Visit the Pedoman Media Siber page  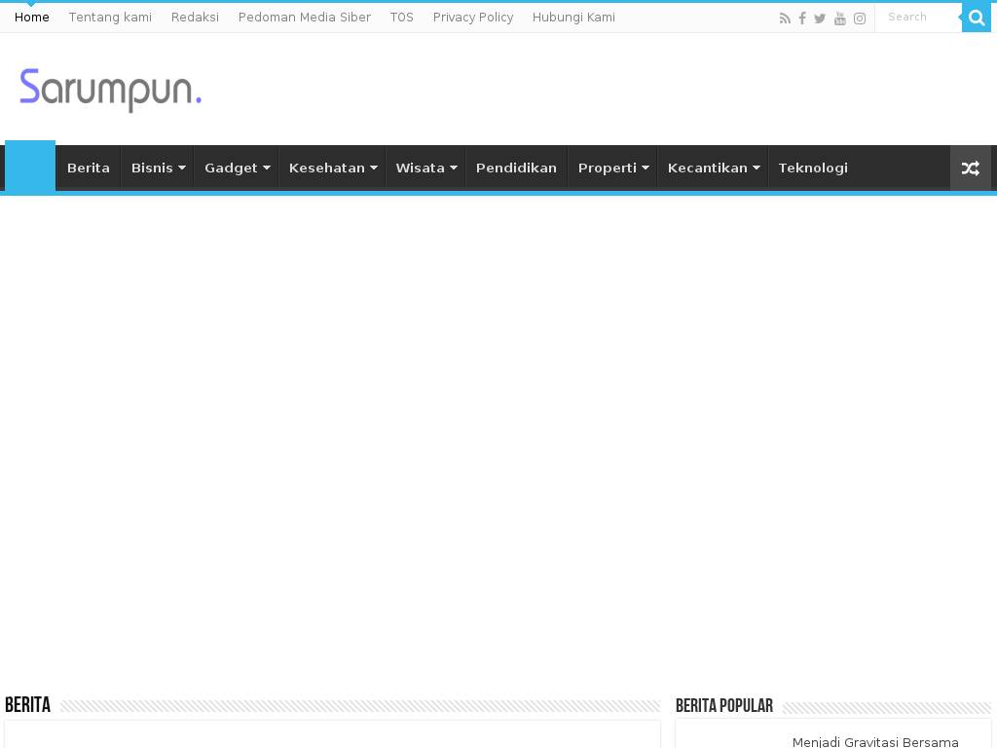304,18
